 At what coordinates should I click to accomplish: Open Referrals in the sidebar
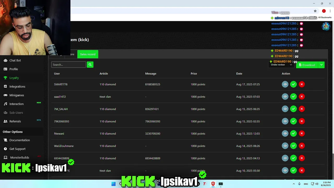tap(15, 121)
